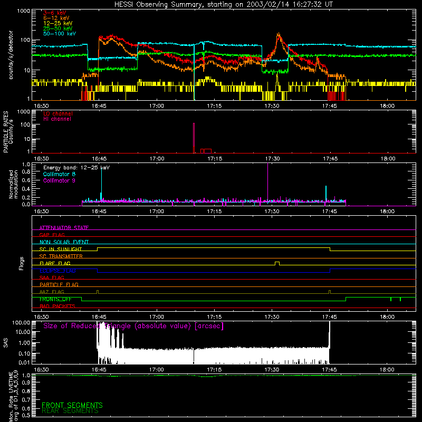Click the SC_IN_SUNLIGHT flag label
The image size is (422, 422).
click(61, 249)
